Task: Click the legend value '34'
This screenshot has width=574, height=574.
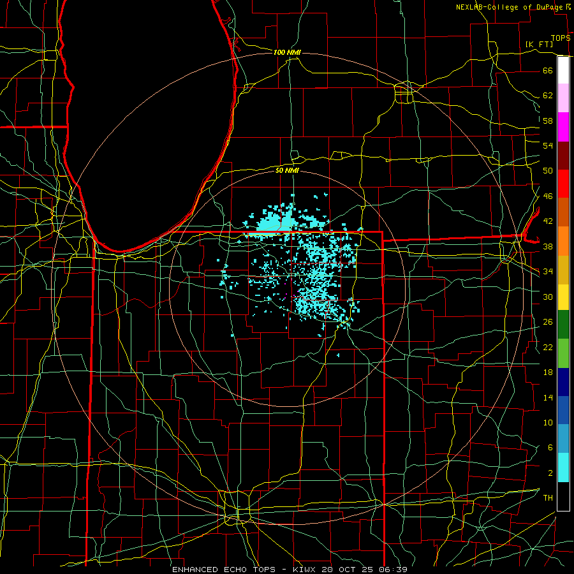Action: 548,272
